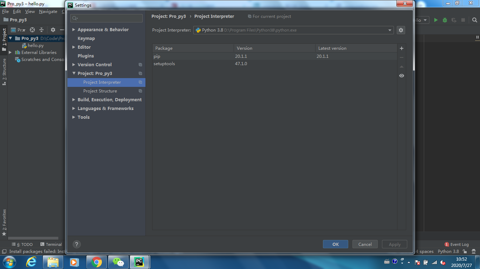Select the setuptools package row
Viewport: 480px width, 269px height.
[274, 64]
